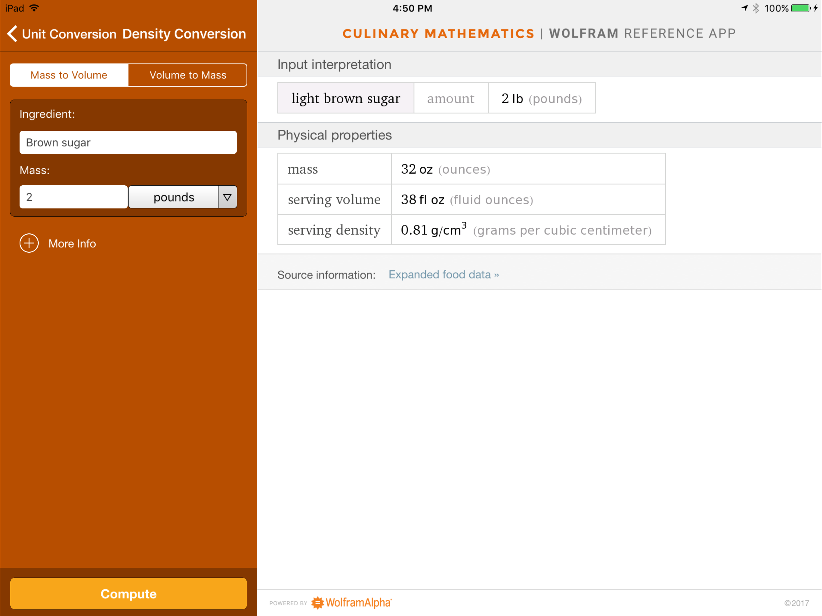822x616 pixels.
Task: Tap the Bluetooth status icon
Action: pyautogui.click(x=756, y=8)
